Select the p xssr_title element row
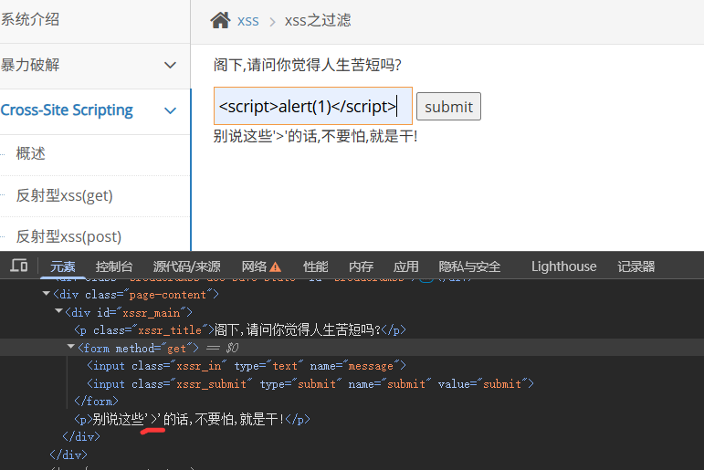Image resolution: width=704 pixels, height=470 pixels. pyautogui.click(x=240, y=330)
